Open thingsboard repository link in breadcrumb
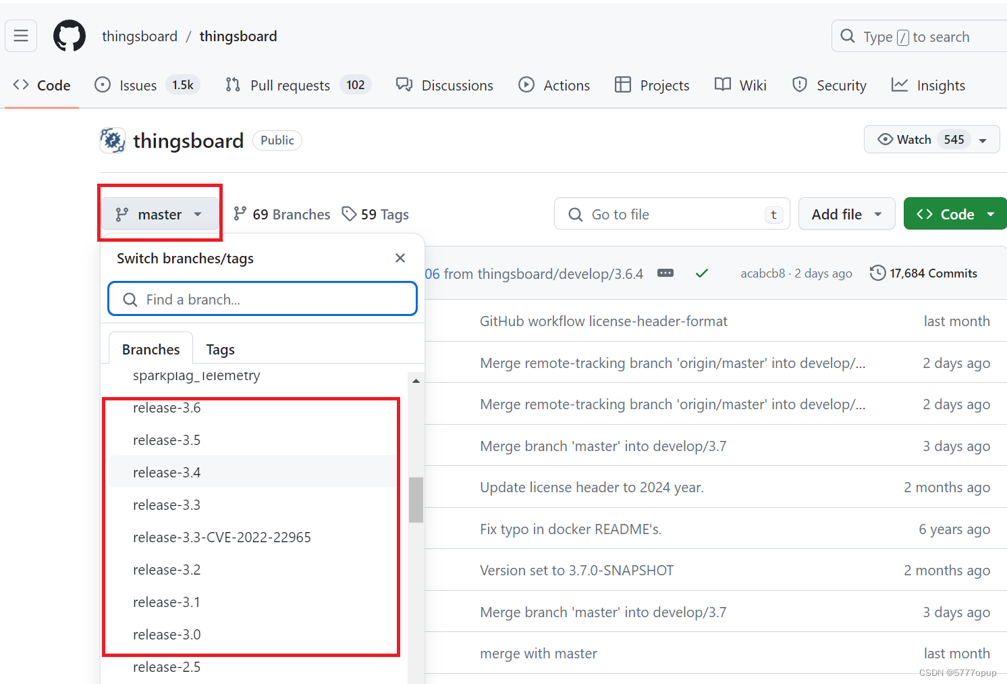Viewport: 1007px width, 684px height. point(238,36)
